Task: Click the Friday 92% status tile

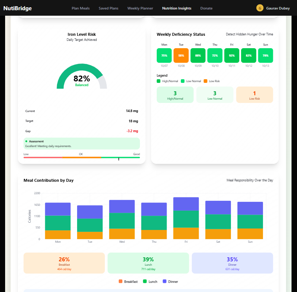Action: pyautogui.click(x=232, y=55)
